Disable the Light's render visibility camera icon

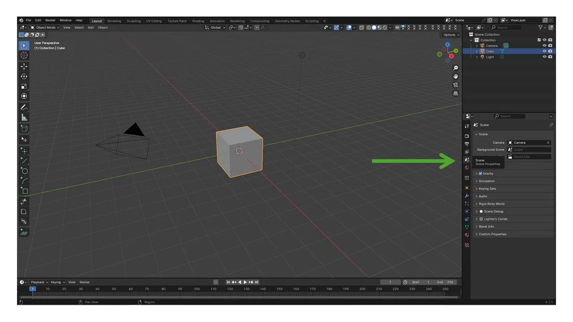pyautogui.click(x=550, y=57)
